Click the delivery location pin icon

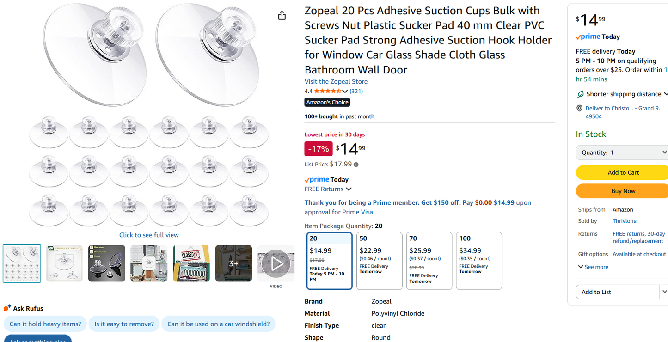pyautogui.click(x=579, y=108)
